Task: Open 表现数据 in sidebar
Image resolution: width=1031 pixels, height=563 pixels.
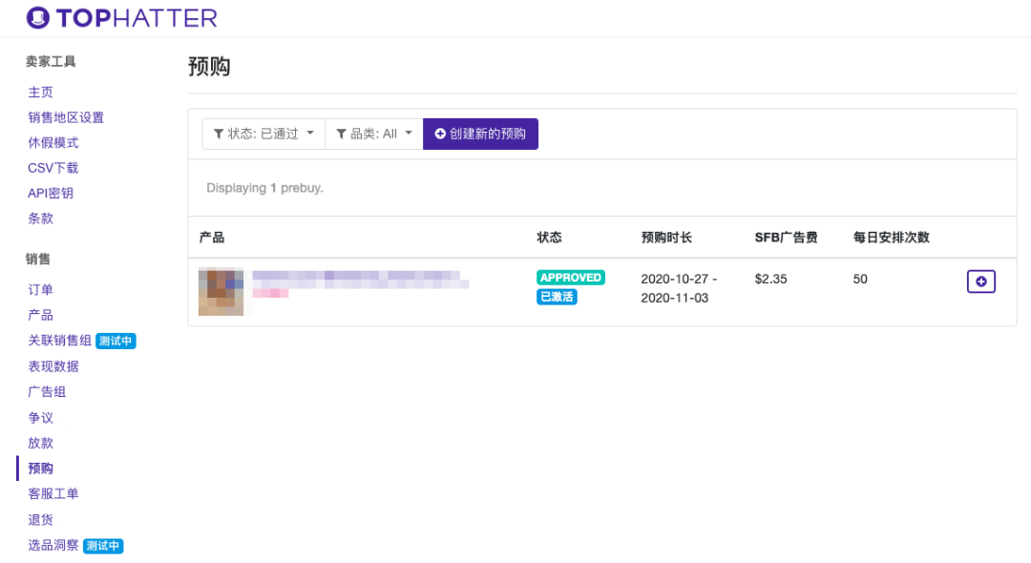Action: coord(53,366)
